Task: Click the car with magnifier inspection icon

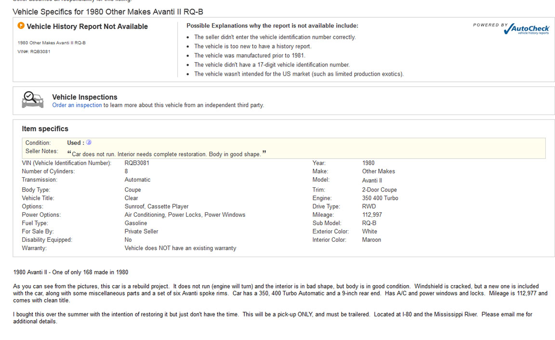Action: (x=33, y=100)
